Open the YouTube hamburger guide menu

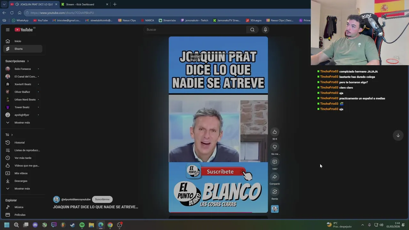coord(8,30)
